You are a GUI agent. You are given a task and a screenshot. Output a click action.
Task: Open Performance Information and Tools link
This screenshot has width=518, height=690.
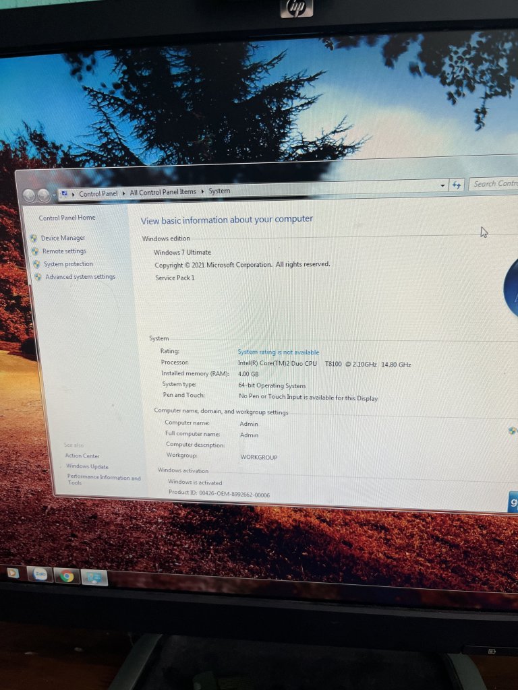click(x=103, y=480)
